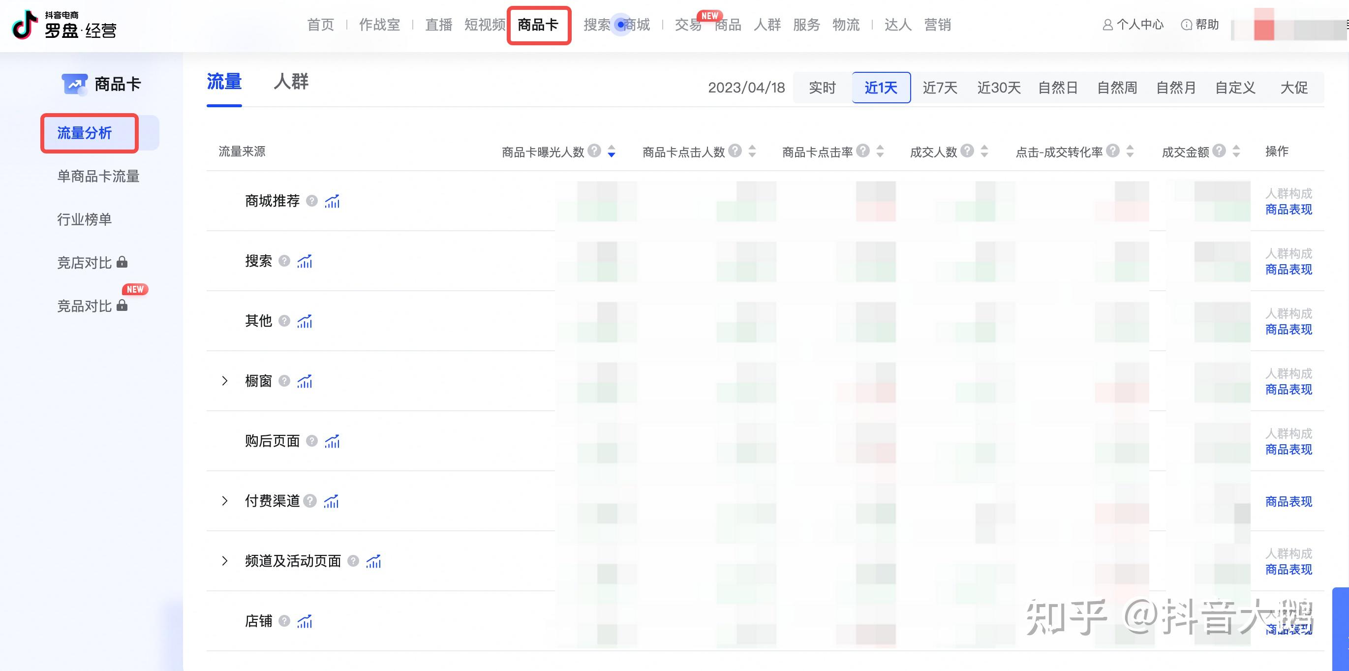
Task: Open 直播 in top navigation
Action: point(438,25)
